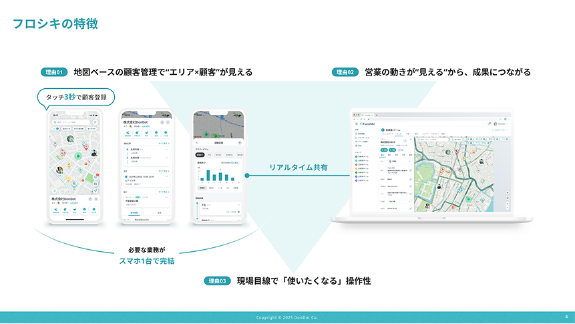This screenshot has width=575, height=324.
Task: Click the 理由02 badge
Action: (x=345, y=72)
